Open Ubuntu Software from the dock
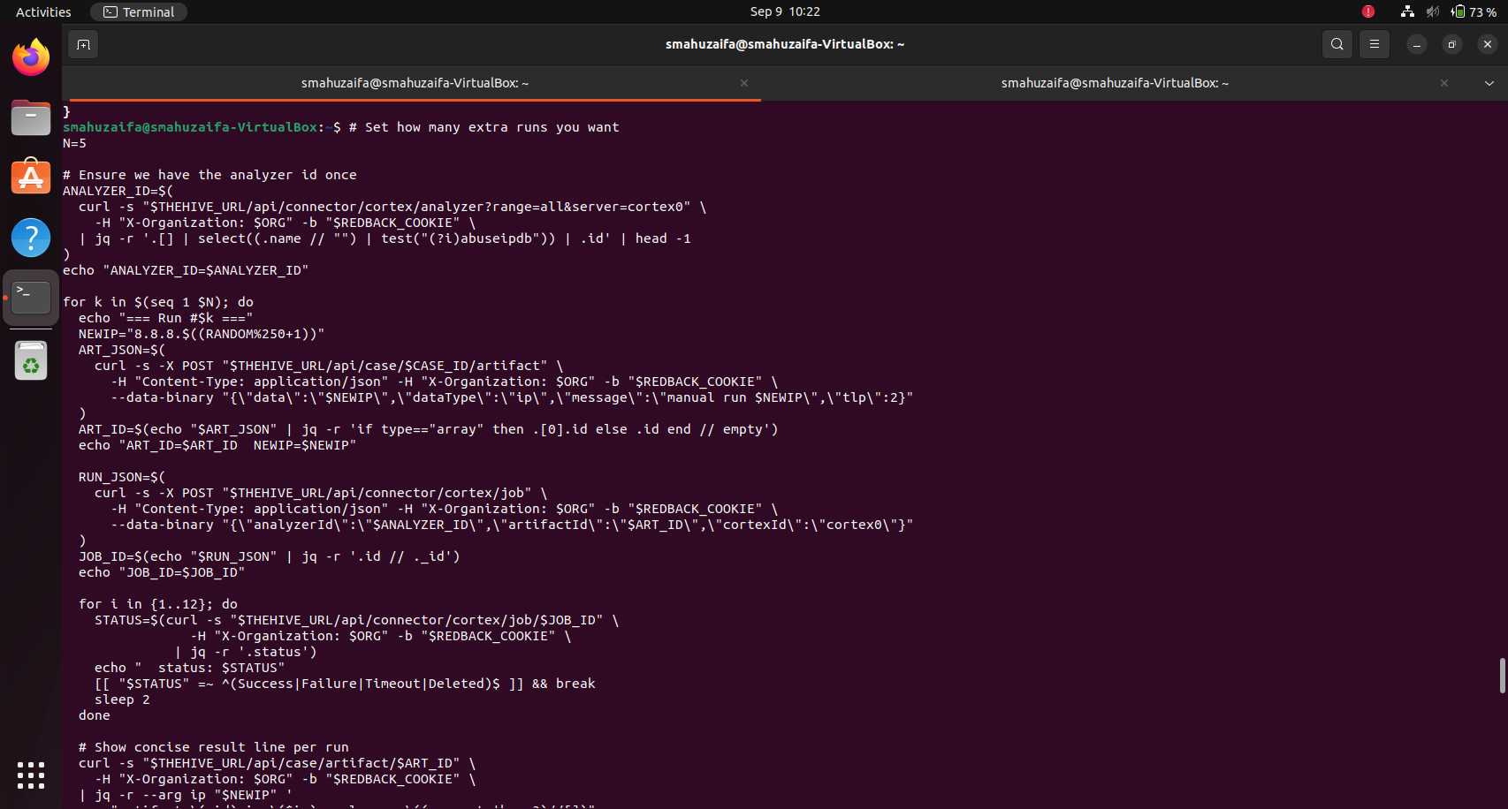 (31, 178)
